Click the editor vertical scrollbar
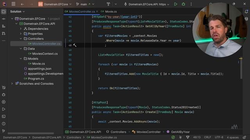250x140 pixels. tap(241, 68)
